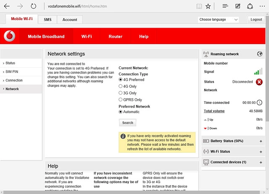Expand the Battery Status section
Viewport: 269px width, 194px height.
[x=261, y=141]
